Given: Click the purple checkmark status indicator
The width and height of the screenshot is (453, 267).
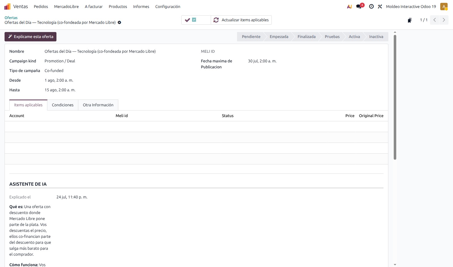Looking at the screenshot, I should click(187, 20).
